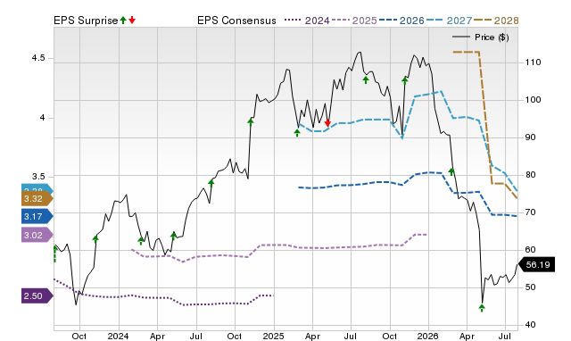Click the 60 label on the price axis
Screen dimensions: 571x341
click(530, 250)
